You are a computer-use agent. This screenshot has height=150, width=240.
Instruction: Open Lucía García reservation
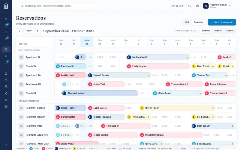[x=106, y=108]
